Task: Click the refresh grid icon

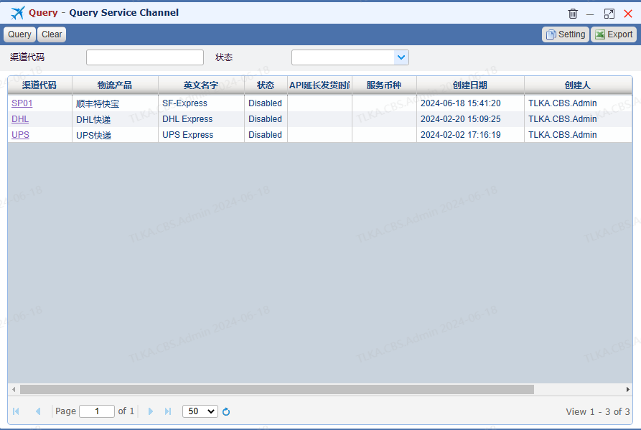Action: click(226, 411)
